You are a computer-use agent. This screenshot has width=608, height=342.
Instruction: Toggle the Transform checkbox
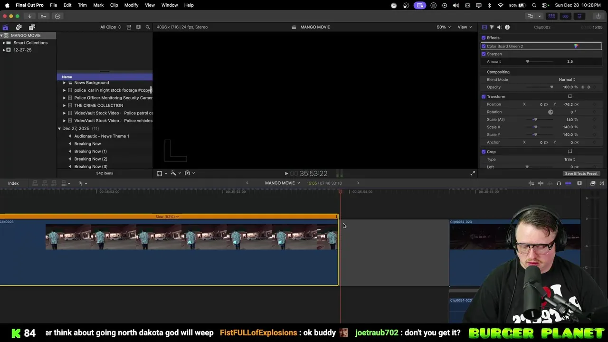click(484, 96)
